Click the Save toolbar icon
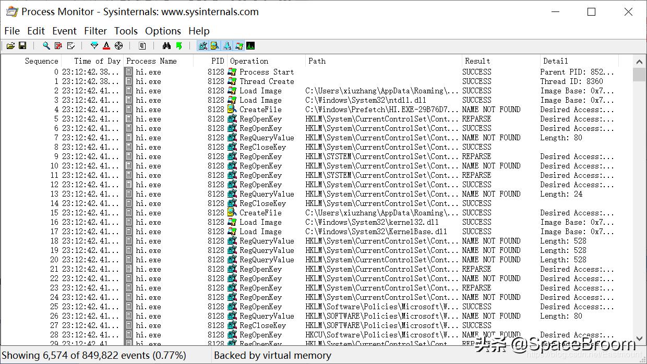This screenshot has width=647, height=364. (x=22, y=46)
